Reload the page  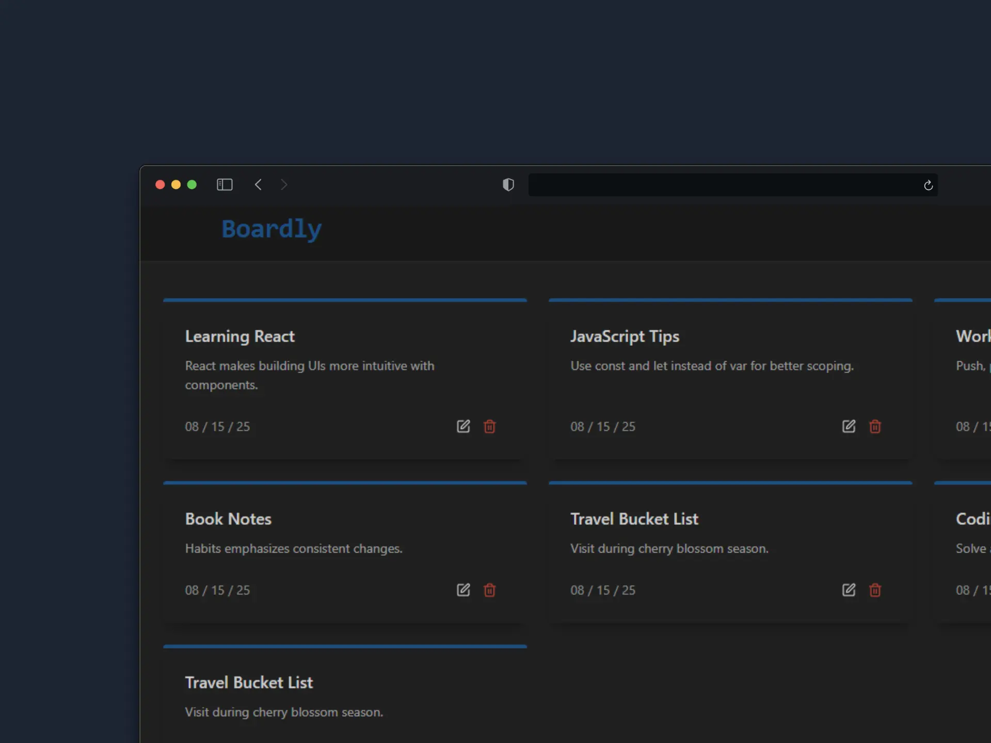coord(928,185)
